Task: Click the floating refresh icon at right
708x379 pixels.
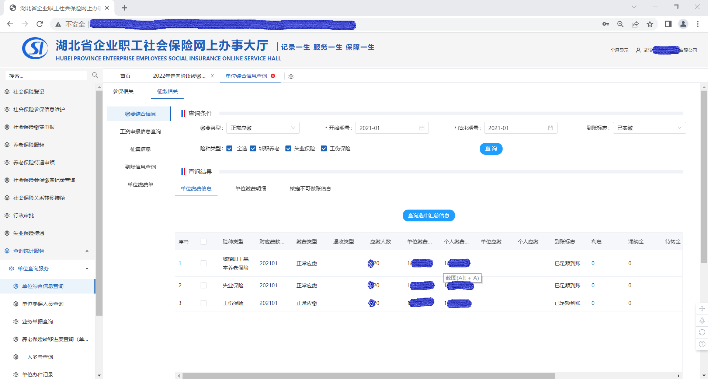Action: point(702,332)
